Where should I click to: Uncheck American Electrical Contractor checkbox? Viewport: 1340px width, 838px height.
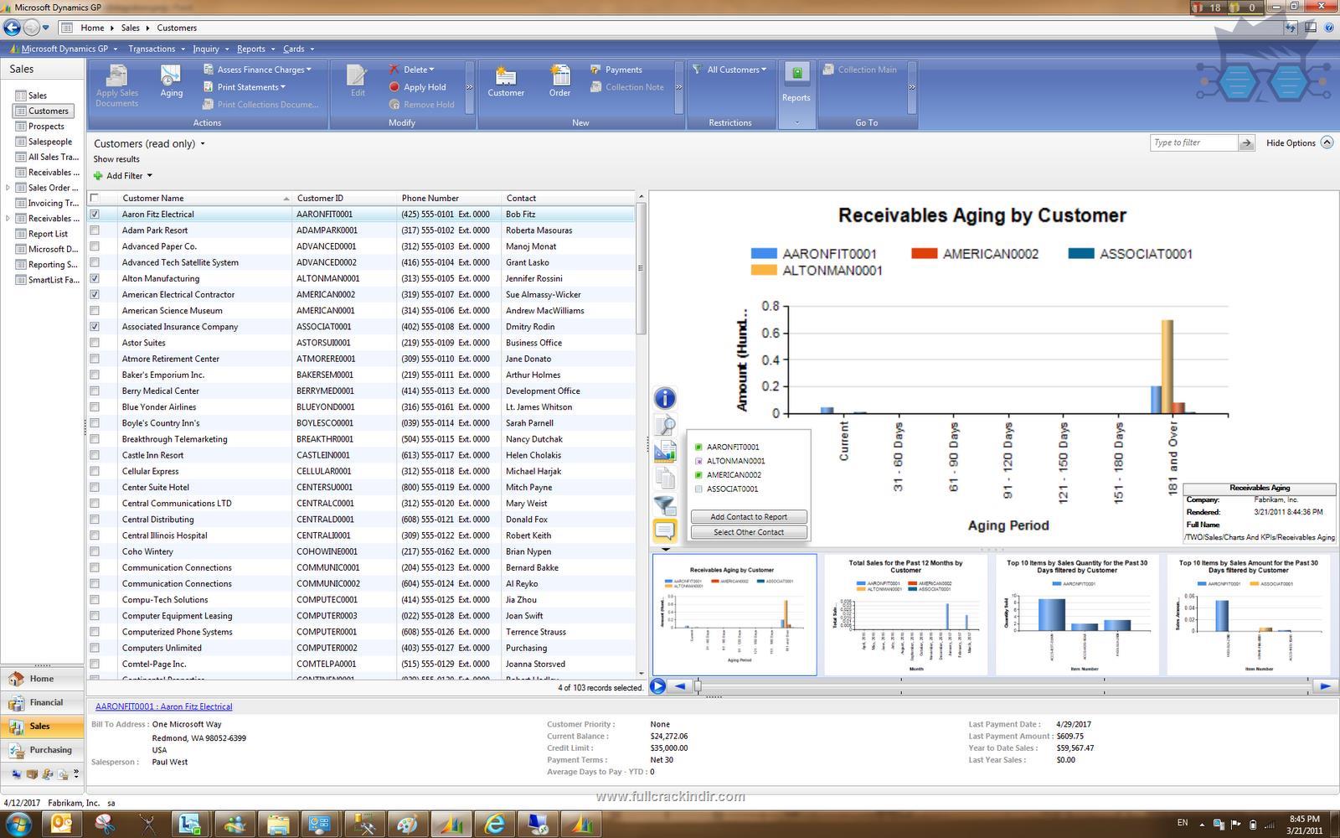point(95,294)
